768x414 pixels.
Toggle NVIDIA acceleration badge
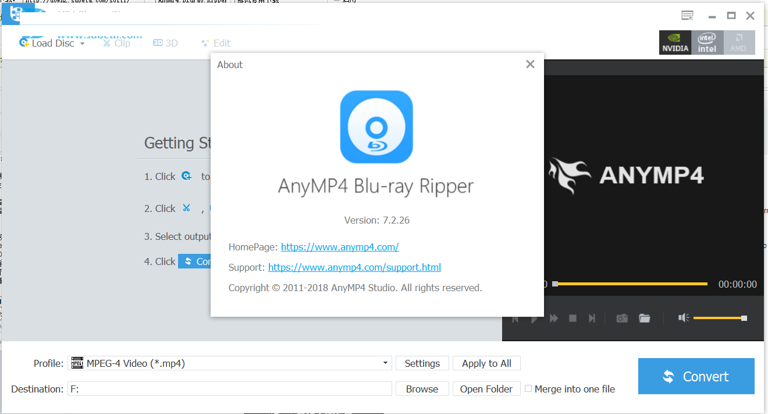[675, 43]
